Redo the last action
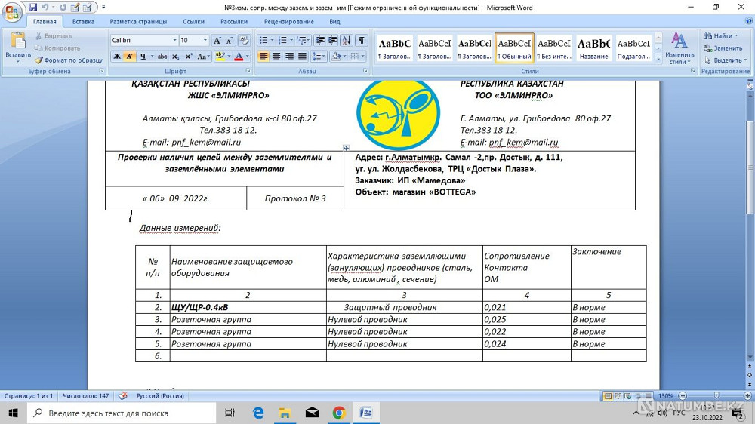The image size is (755, 424). [63, 8]
